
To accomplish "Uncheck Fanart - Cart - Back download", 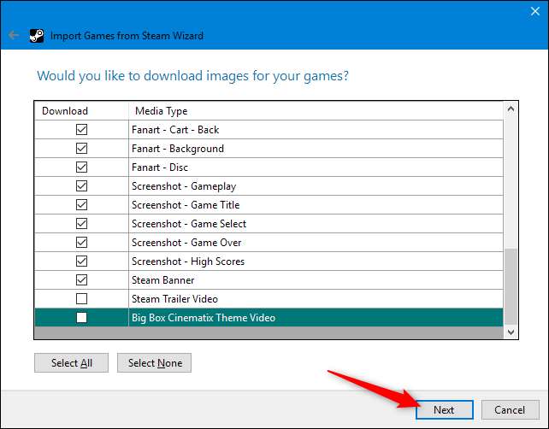I will 81,130.
